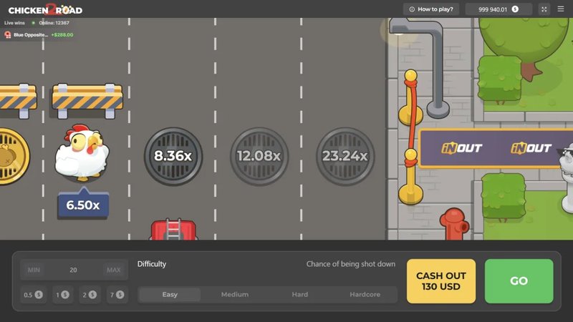Open the How to play? help
This screenshot has width=573, height=322.
tap(430, 9)
